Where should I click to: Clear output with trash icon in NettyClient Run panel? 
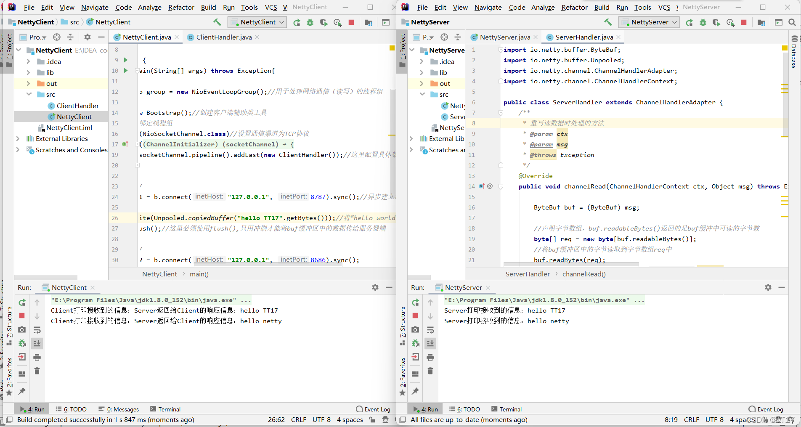click(x=37, y=371)
